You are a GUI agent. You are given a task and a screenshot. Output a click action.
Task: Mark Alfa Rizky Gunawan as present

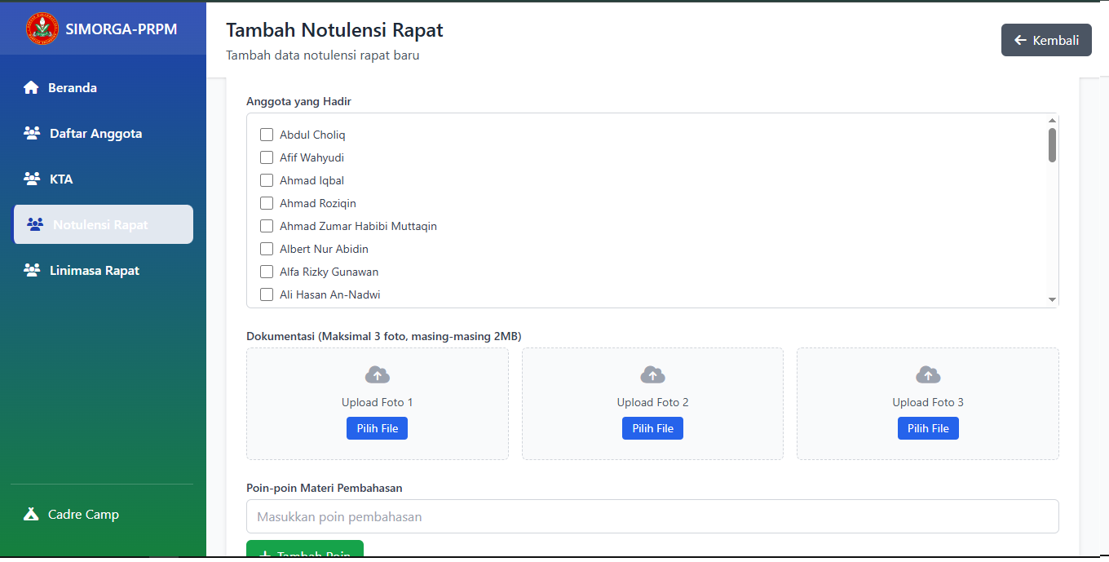pyautogui.click(x=267, y=272)
